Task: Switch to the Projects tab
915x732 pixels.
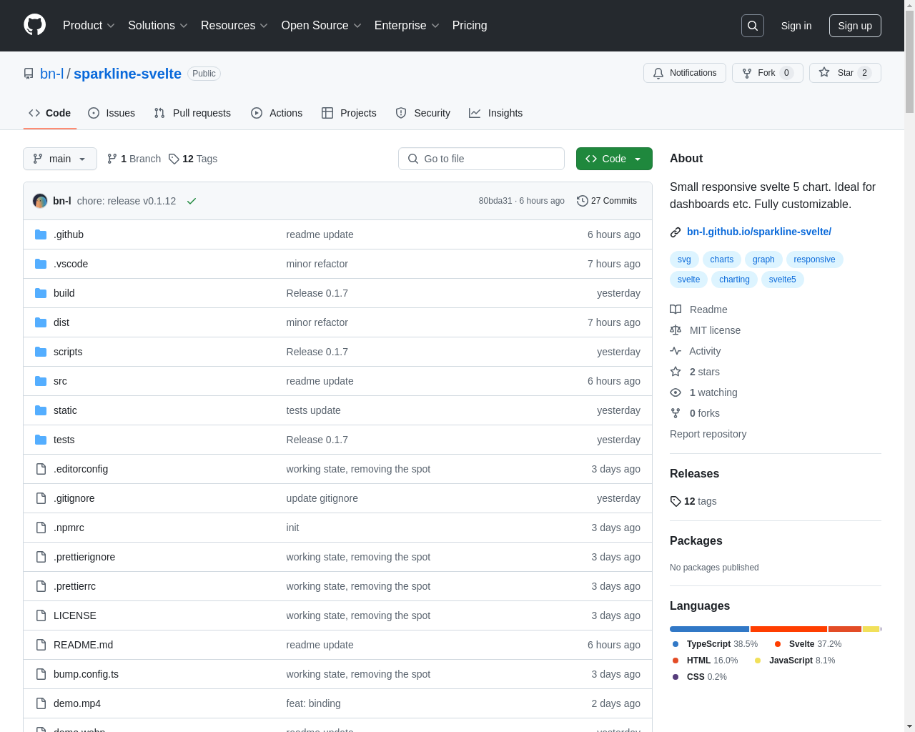Action: tap(349, 113)
